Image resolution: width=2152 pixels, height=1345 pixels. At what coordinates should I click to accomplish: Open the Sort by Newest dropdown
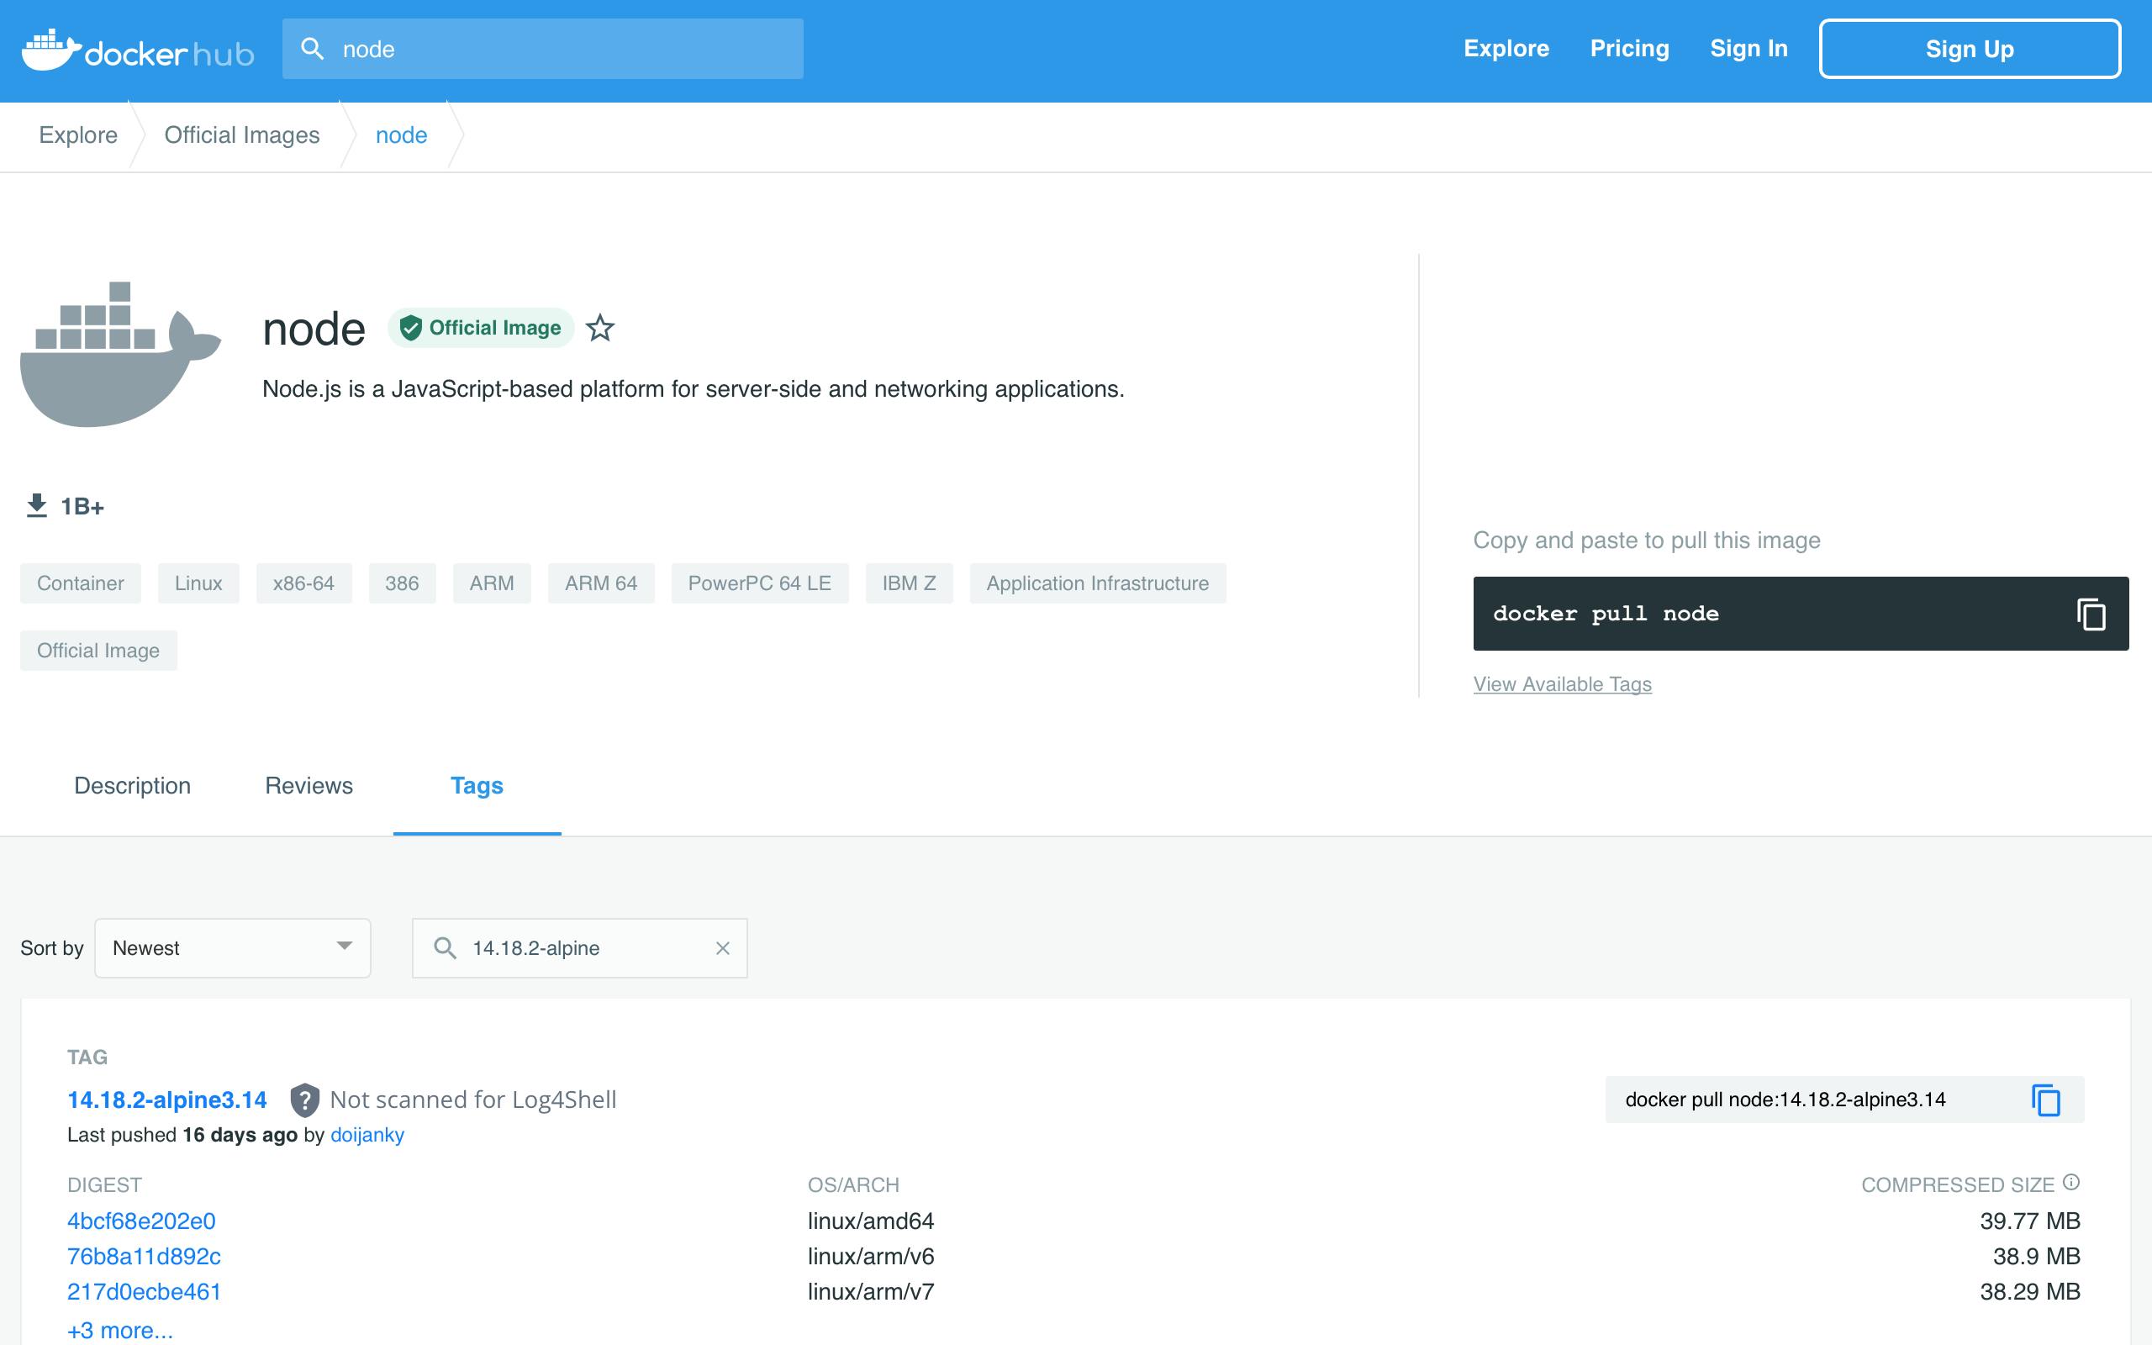pos(232,948)
